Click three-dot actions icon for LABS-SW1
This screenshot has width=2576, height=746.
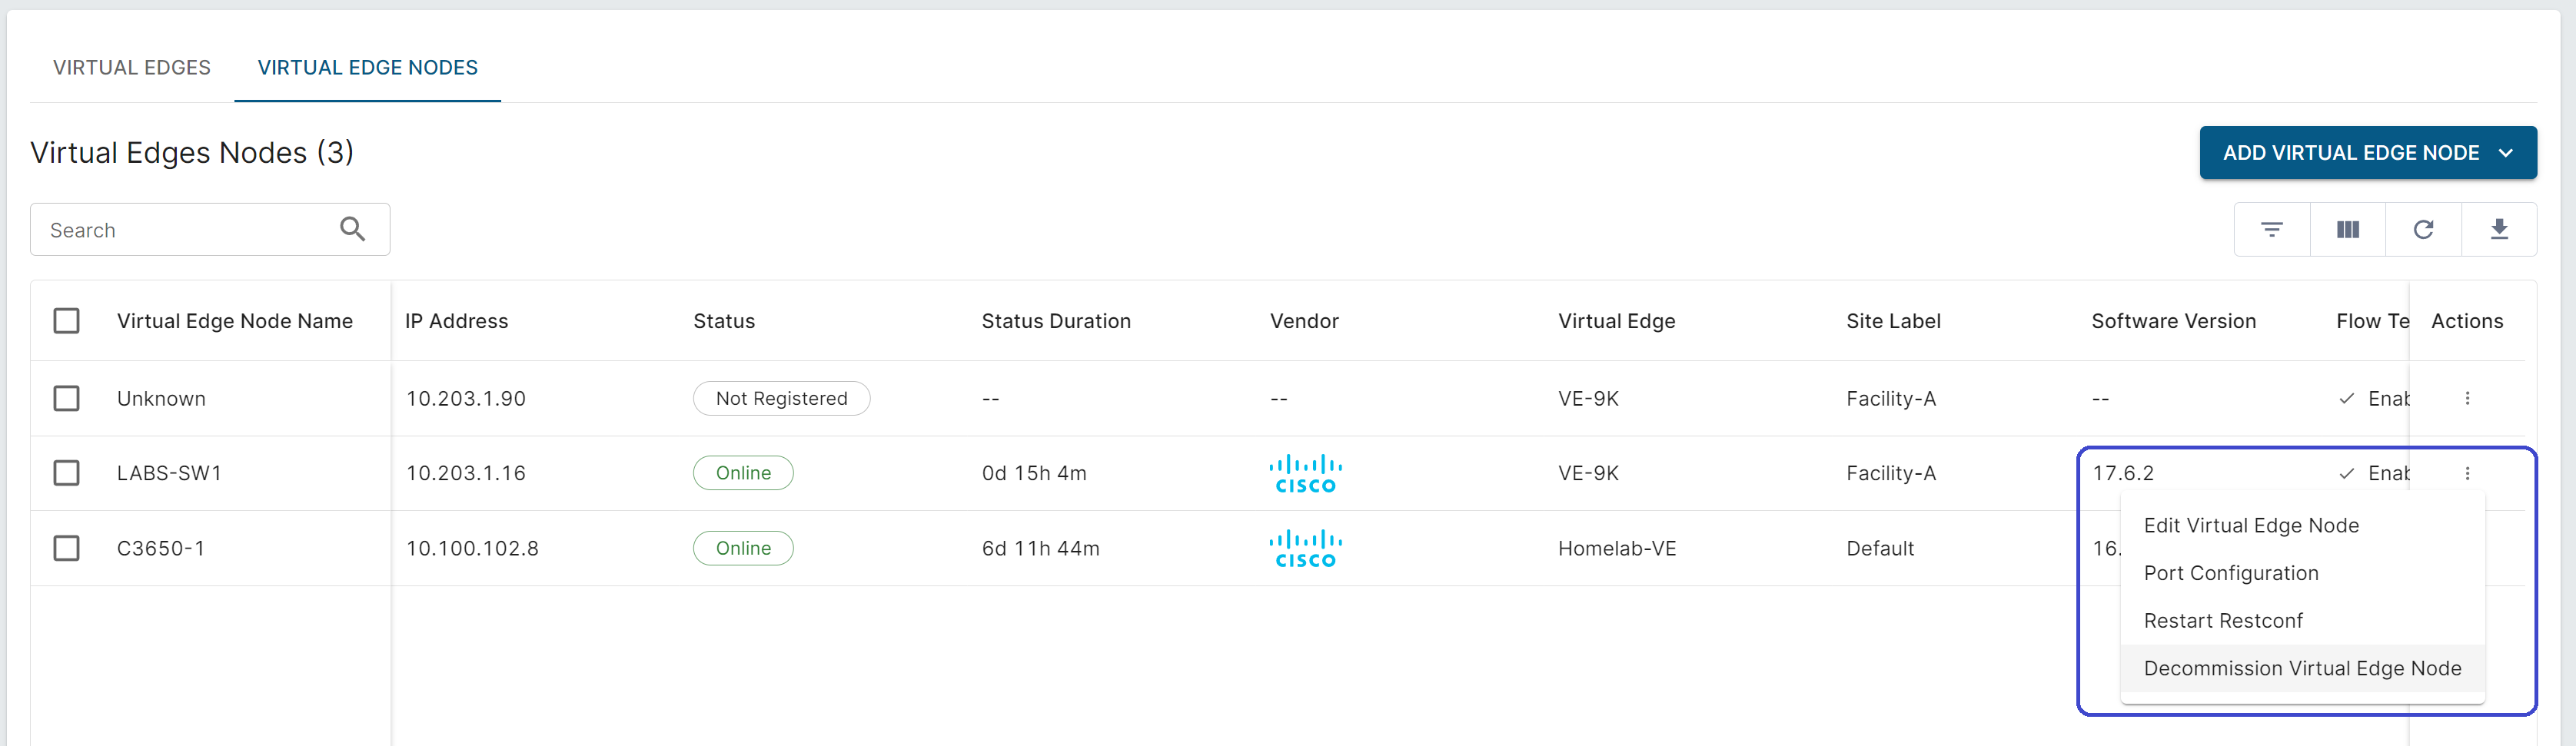[x=2467, y=473]
